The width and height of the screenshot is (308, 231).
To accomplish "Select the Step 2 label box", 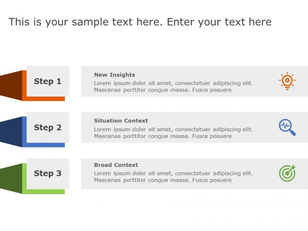I will (48, 127).
